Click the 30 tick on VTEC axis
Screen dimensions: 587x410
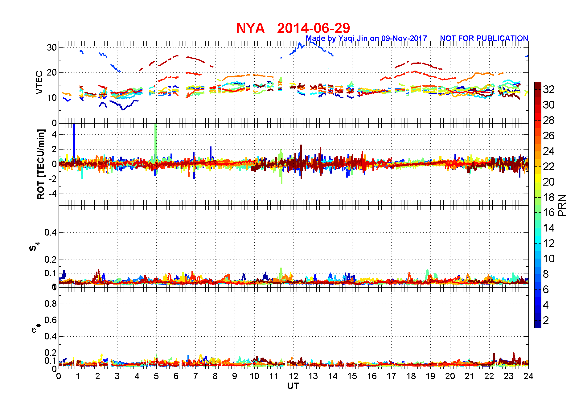[52, 47]
